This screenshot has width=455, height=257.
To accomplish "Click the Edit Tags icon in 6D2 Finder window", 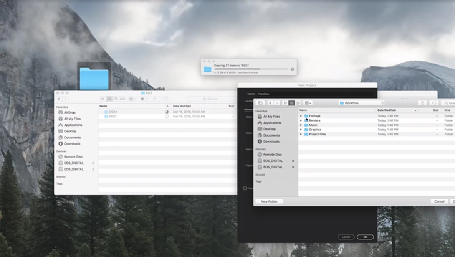I will pyautogui.click(x=166, y=99).
